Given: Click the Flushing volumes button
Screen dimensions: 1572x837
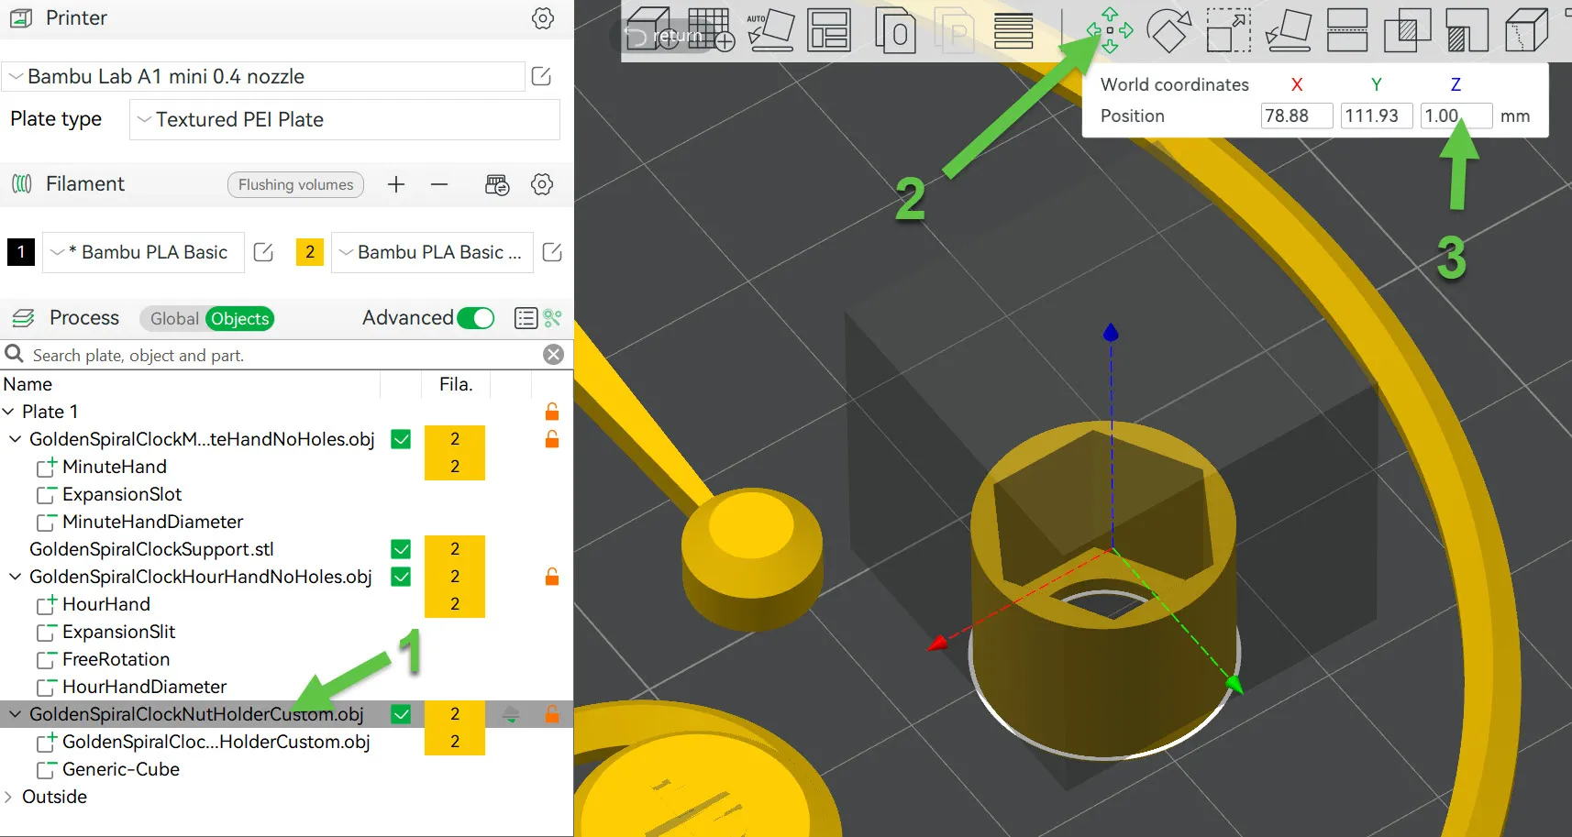Looking at the screenshot, I should pyautogui.click(x=295, y=184).
